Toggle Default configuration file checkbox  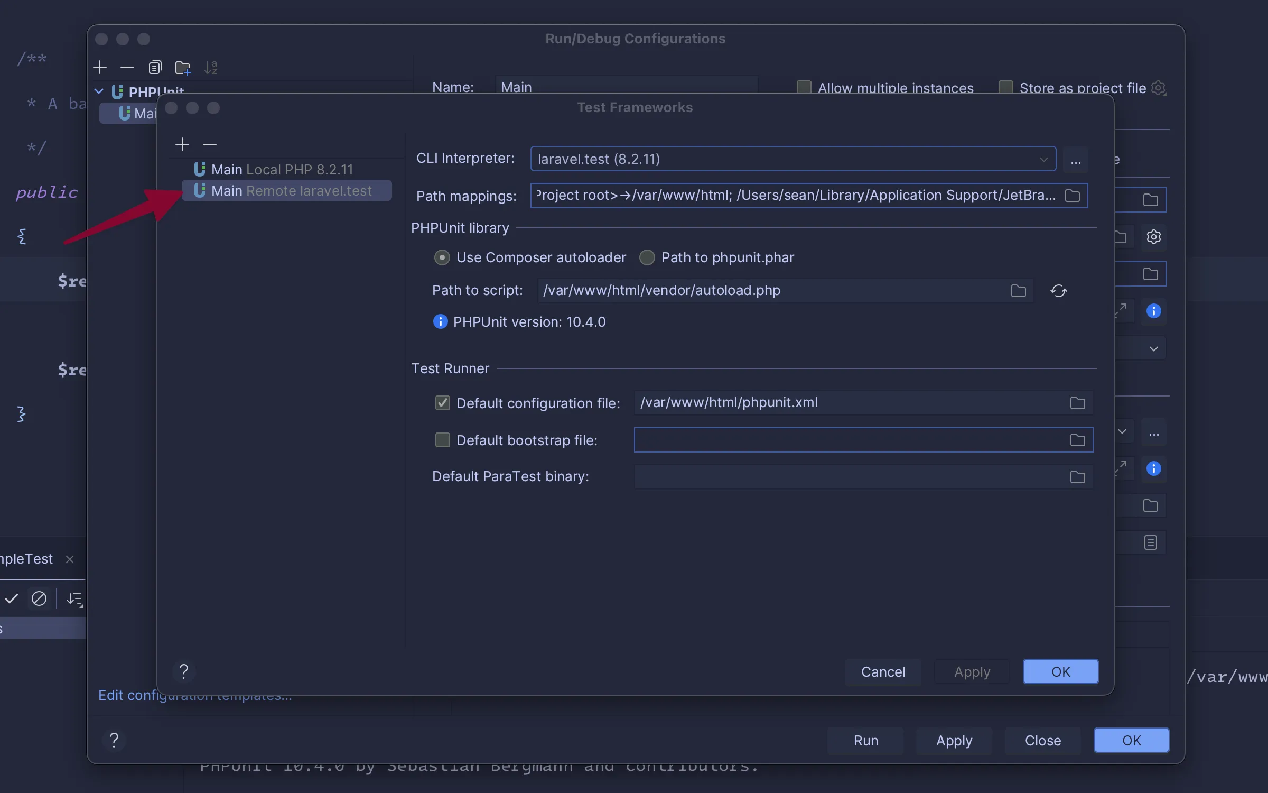442,403
